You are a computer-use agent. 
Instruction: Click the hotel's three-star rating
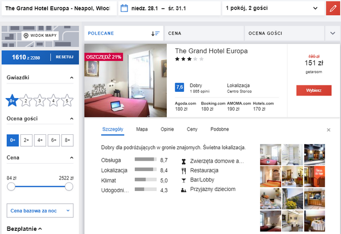click(x=189, y=59)
